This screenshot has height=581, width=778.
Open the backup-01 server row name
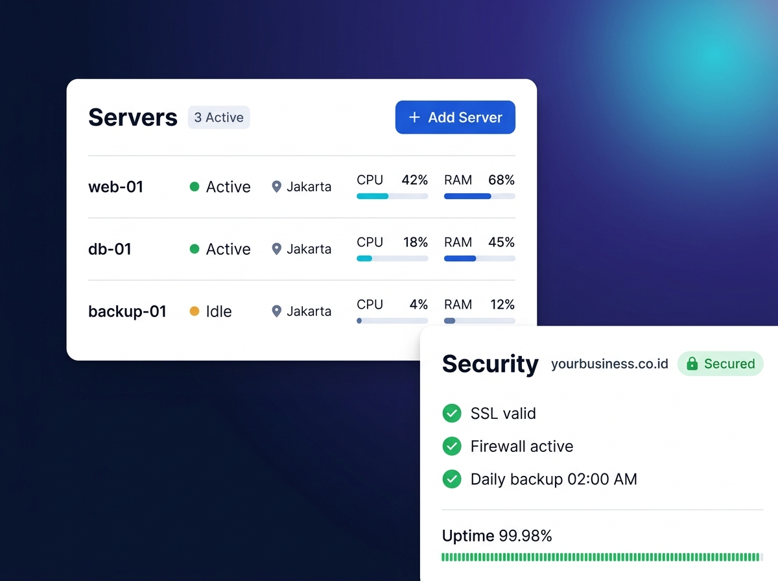pos(127,311)
